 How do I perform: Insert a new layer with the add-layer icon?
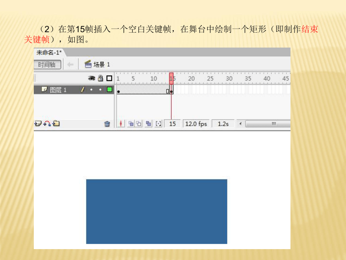coord(38,124)
